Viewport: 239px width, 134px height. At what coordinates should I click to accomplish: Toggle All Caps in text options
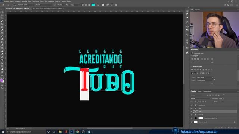tap(192, 70)
